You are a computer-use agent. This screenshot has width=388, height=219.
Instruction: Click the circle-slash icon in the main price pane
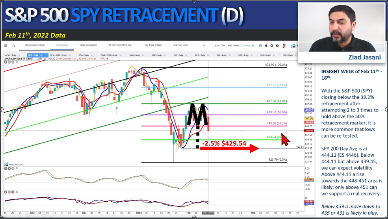click(x=6, y=62)
